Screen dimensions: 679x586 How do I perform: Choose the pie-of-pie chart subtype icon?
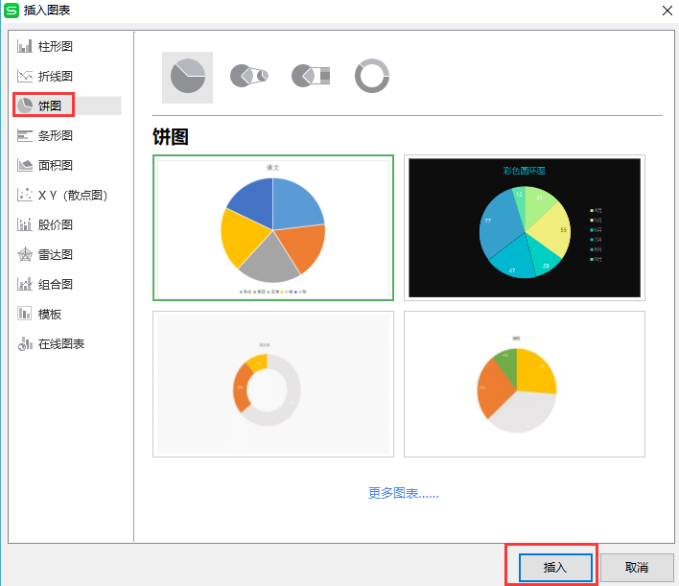(x=248, y=76)
